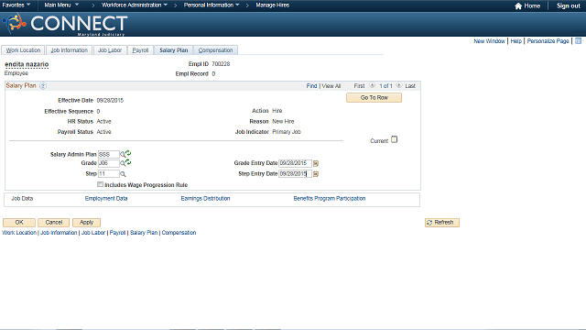Image resolution: width=586 pixels, height=330 pixels.
Task: Switch to the Job Labor tab
Action: coord(110,50)
